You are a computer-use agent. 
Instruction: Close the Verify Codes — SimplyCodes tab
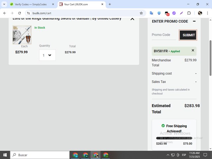pyautogui.click(x=53, y=4)
